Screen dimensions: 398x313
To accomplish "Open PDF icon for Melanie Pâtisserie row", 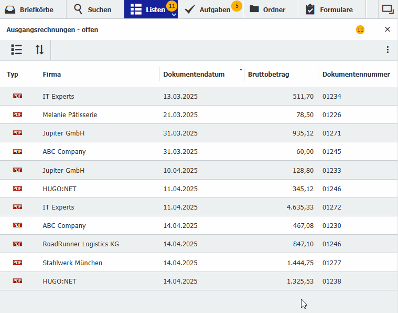I will [17, 114].
